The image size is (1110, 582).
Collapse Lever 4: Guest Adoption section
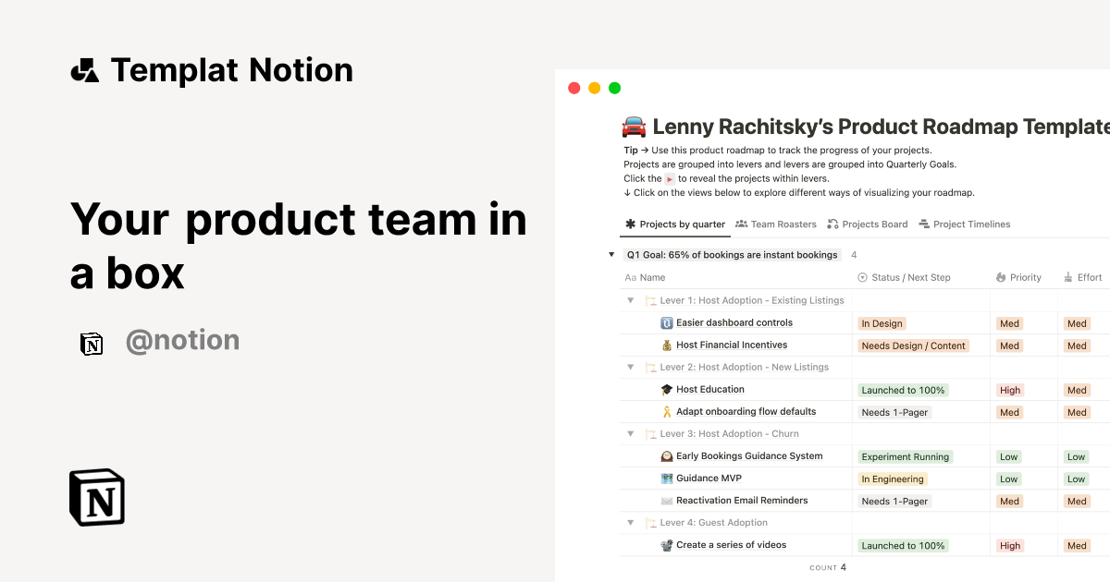click(630, 522)
